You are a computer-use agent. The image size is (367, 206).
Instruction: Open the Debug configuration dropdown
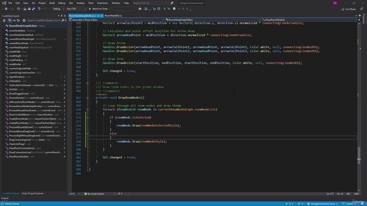(x=58, y=9)
